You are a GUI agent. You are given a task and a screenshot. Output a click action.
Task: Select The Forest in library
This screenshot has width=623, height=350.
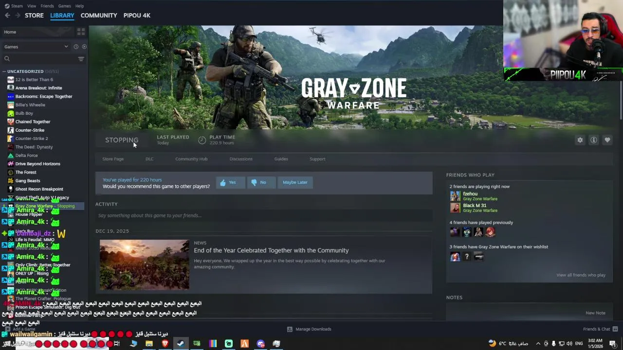point(26,172)
